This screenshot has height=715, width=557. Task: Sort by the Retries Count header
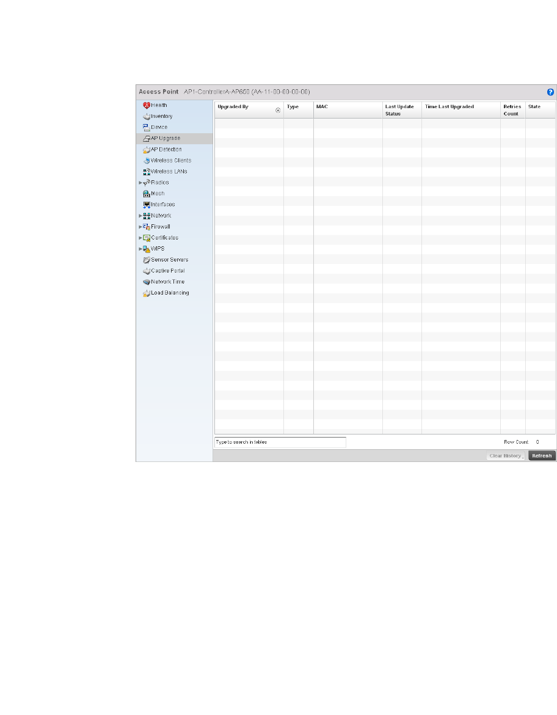(513, 110)
